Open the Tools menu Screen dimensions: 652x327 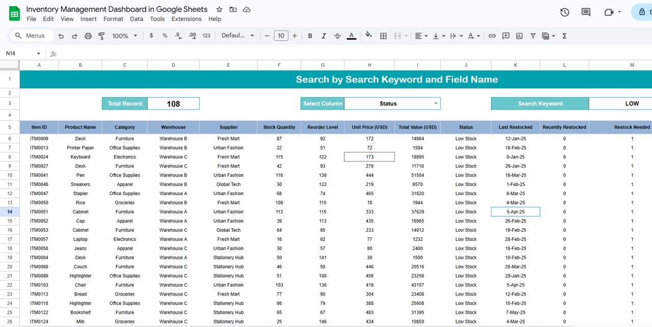[x=157, y=19]
